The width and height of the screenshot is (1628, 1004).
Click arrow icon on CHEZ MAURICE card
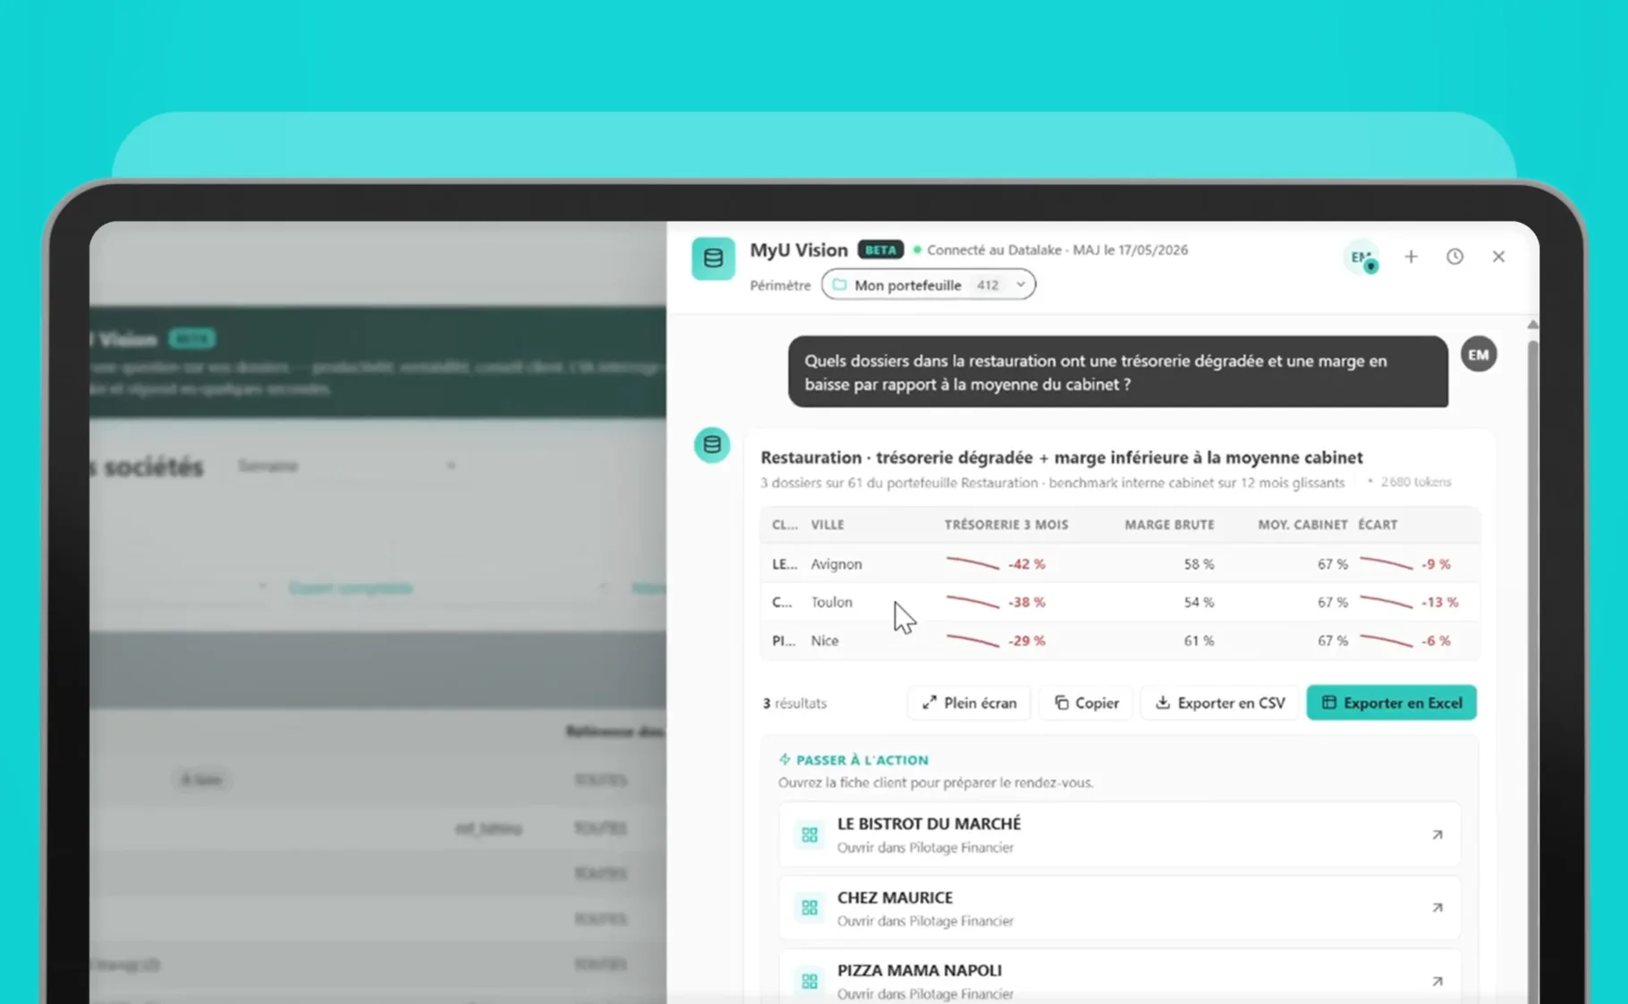(1437, 907)
